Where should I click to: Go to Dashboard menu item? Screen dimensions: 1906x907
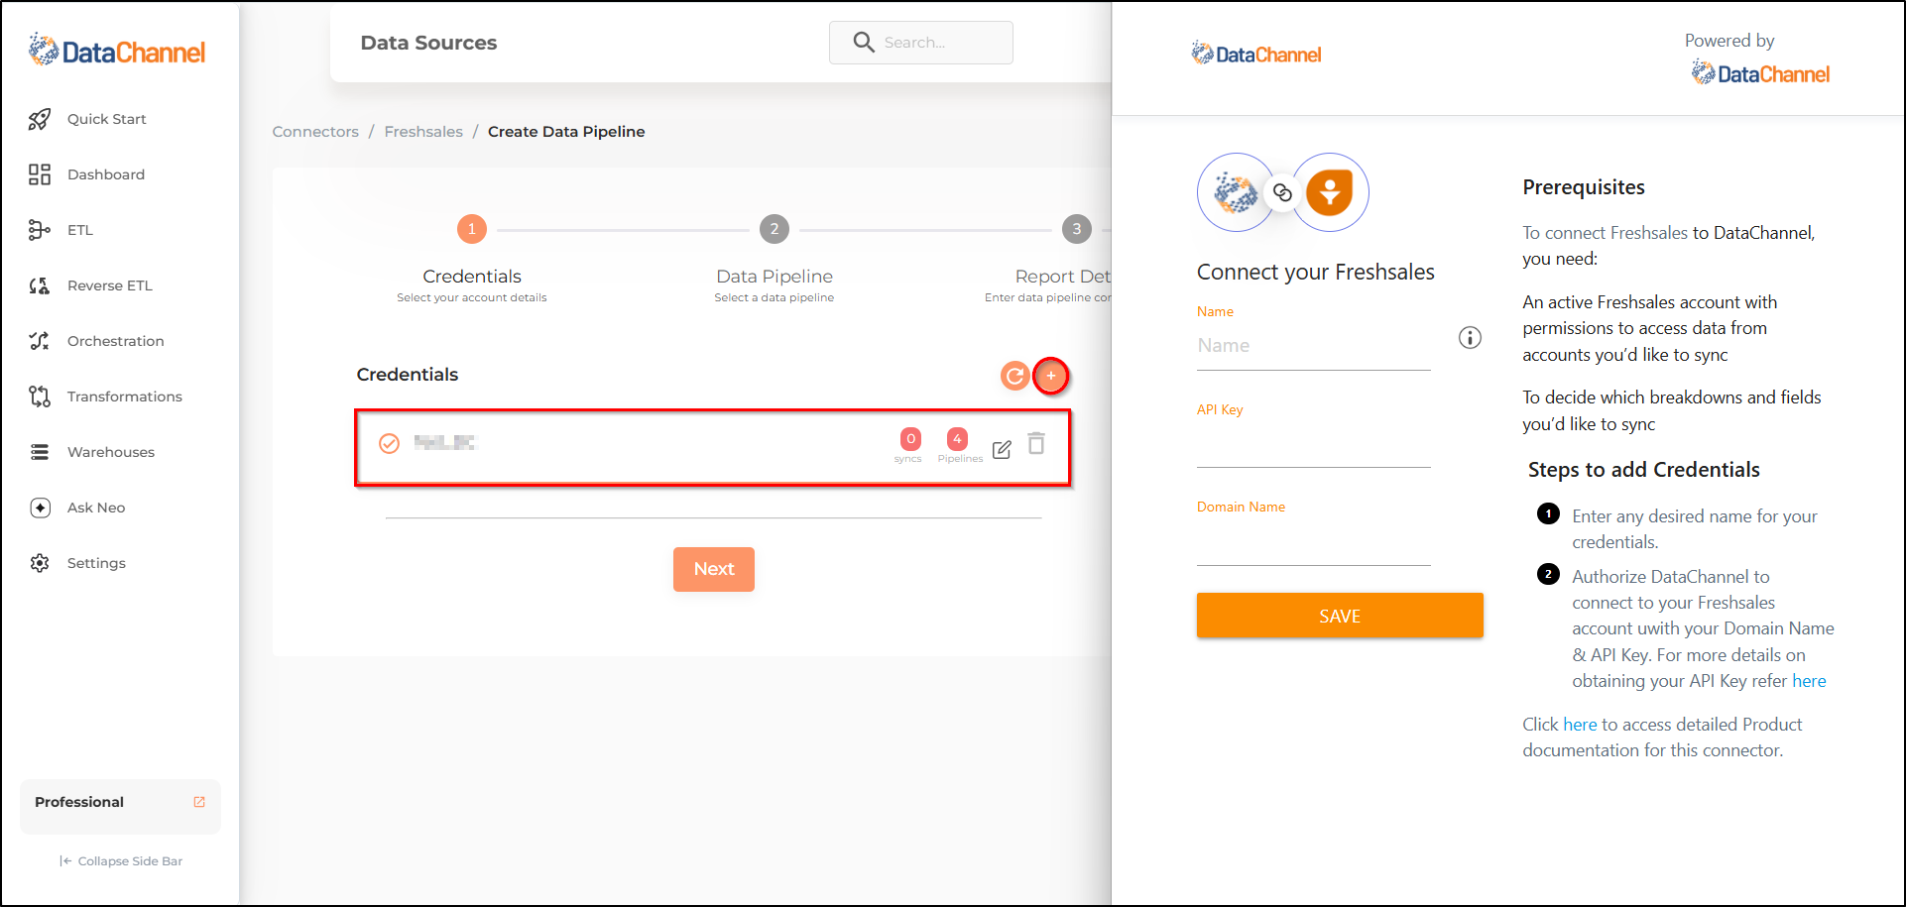click(x=106, y=174)
